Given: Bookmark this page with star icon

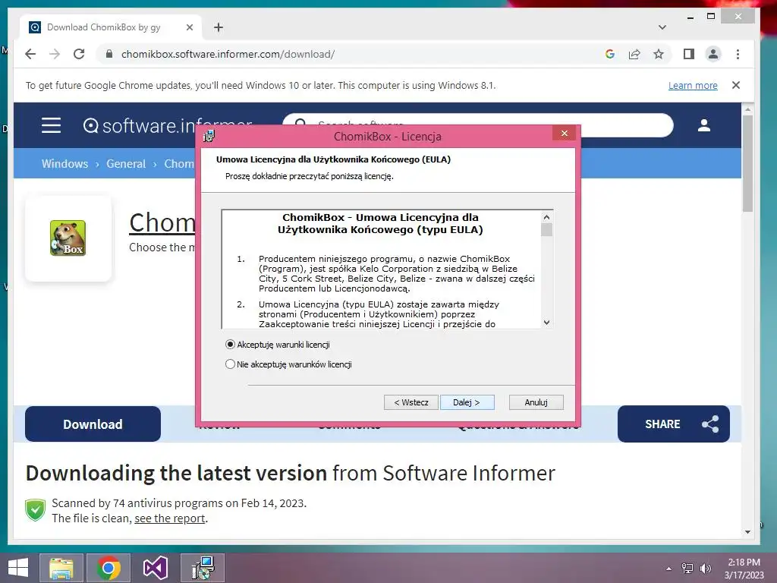Looking at the screenshot, I should tap(659, 54).
